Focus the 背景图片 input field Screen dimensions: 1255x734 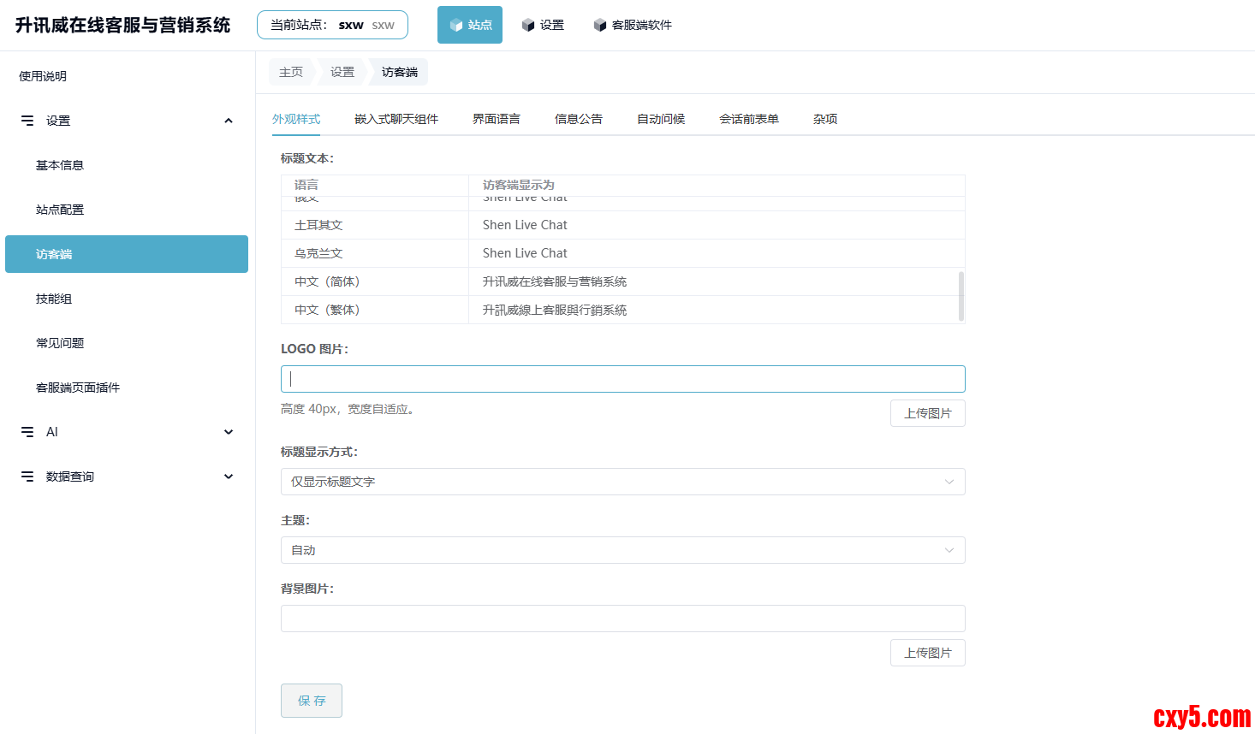623,619
